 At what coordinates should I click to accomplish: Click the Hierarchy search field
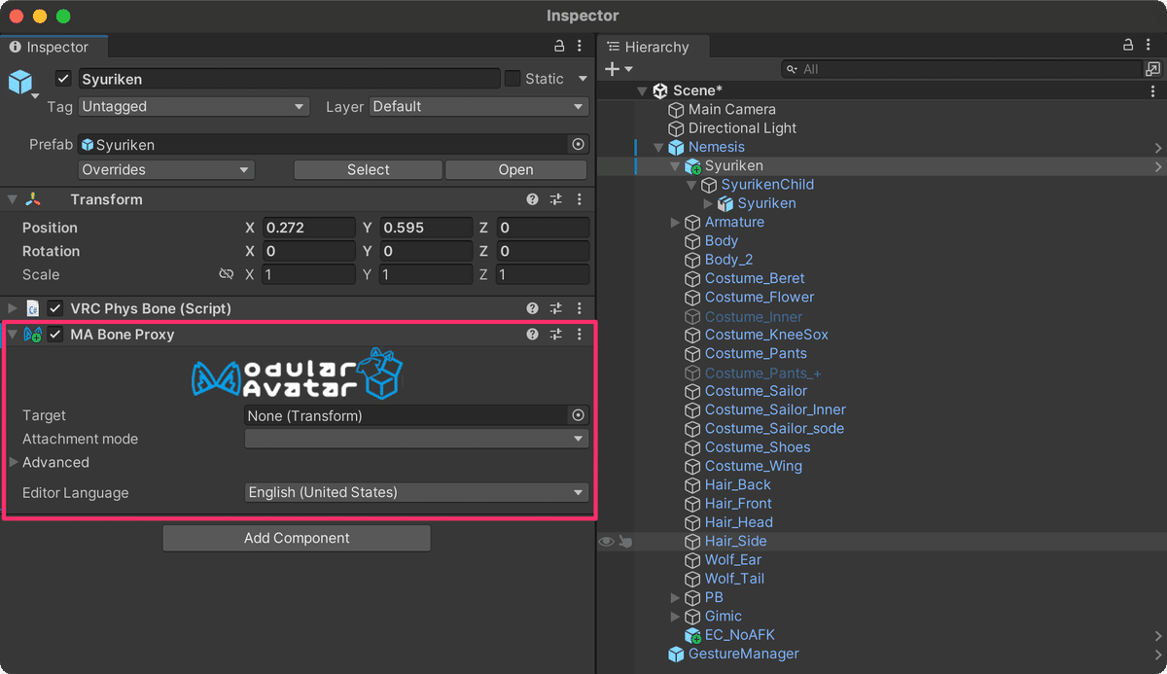963,69
